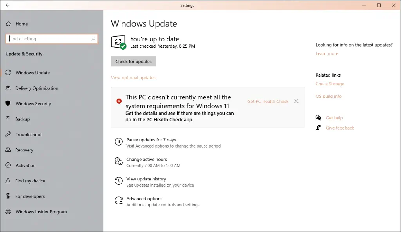Click the pause icon beside Pause updates

pyautogui.click(x=118, y=142)
